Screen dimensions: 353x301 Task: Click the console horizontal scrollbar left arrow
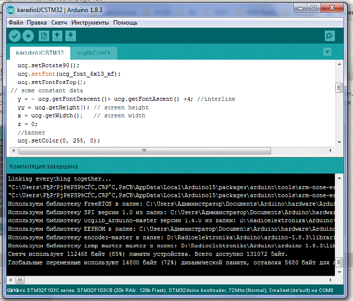pyautogui.click(x=11, y=280)
